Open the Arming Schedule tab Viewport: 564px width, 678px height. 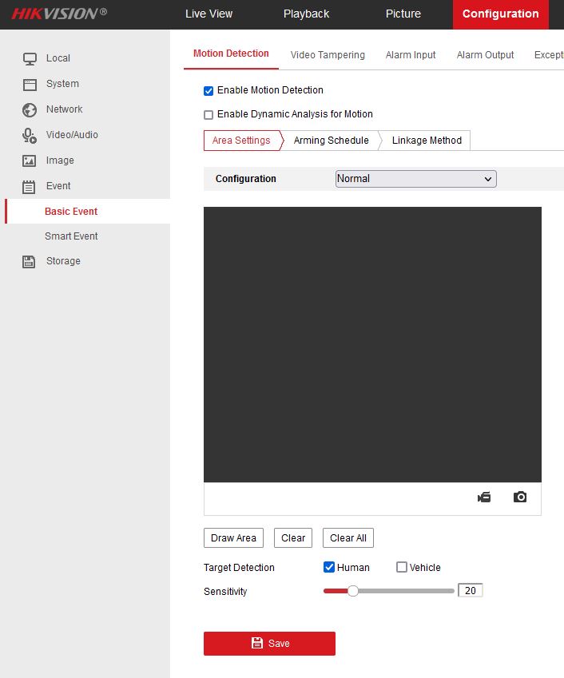coord(331,141)
